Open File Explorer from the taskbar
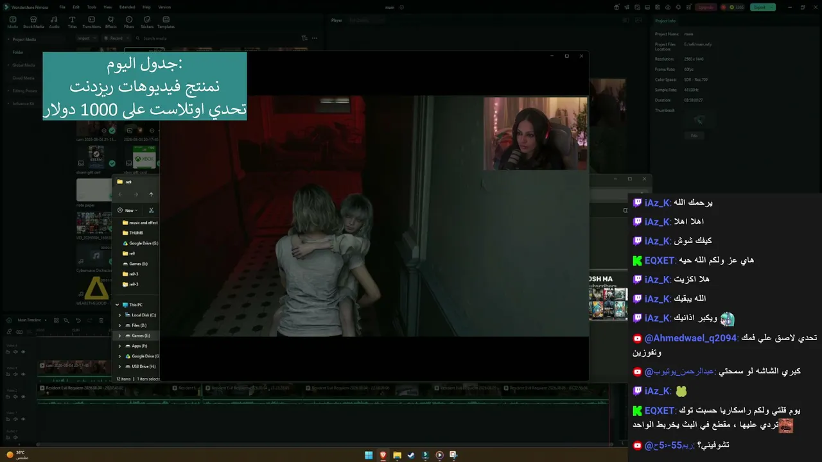The height and width of the screenshot is (462, 822). [x=397, y=455]
